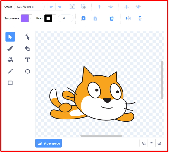169x152 pixels.
Task: Activate the Line tool
Action: click(10, 71)
